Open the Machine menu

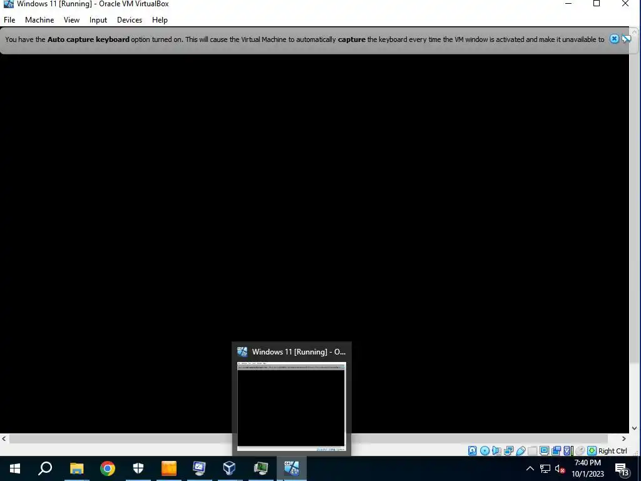39,19
